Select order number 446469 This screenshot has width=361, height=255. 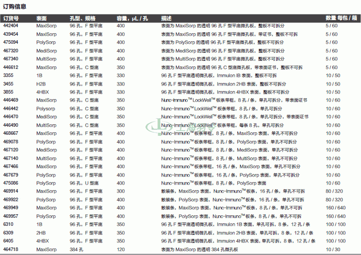11,100
